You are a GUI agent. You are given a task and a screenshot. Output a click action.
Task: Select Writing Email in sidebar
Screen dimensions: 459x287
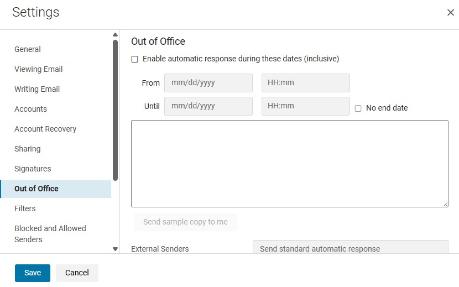37,89
